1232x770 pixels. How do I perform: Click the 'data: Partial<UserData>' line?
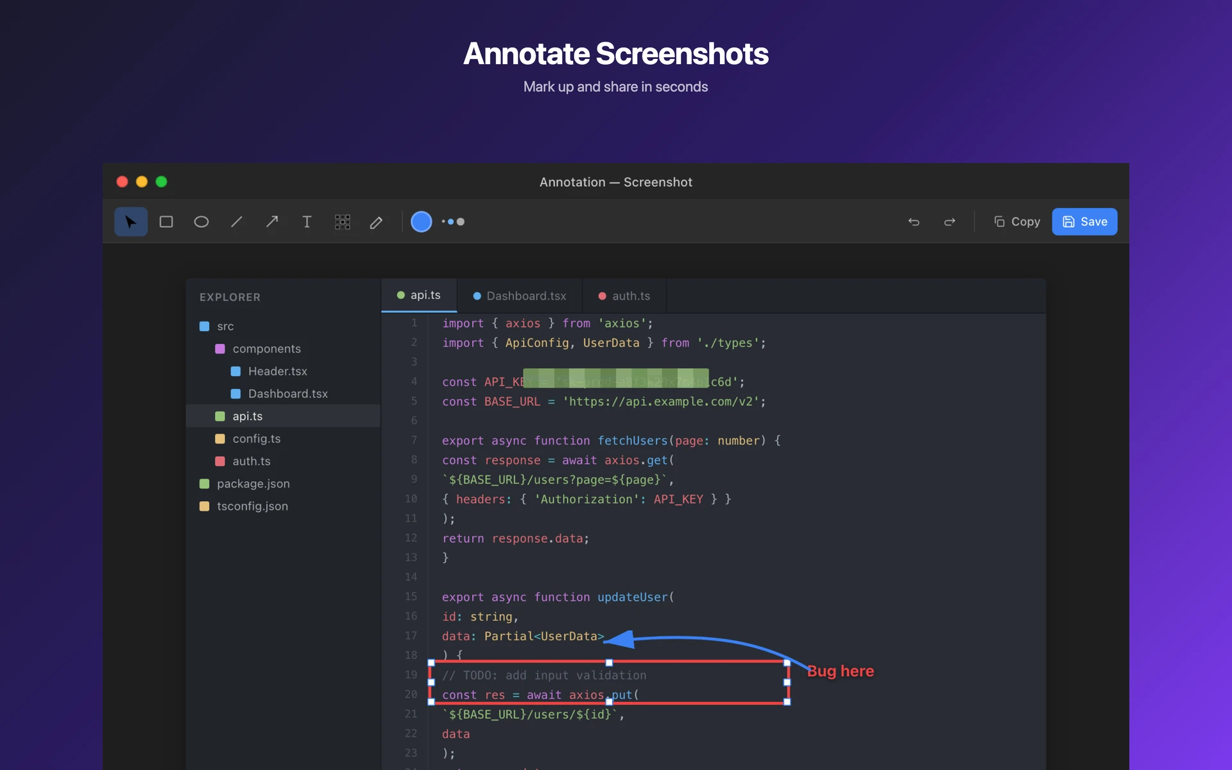(x=523, y=636)
